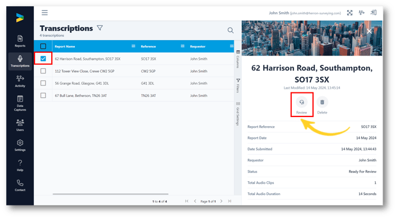Open the Reference column menu
The image size is (396, 218).
(x=182, y=46)
